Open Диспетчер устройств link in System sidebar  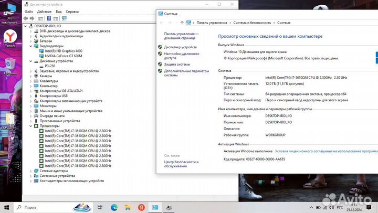[x=180, y=47]
